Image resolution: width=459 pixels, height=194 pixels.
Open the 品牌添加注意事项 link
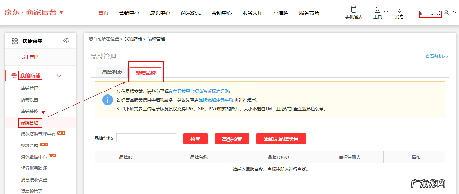216,100
